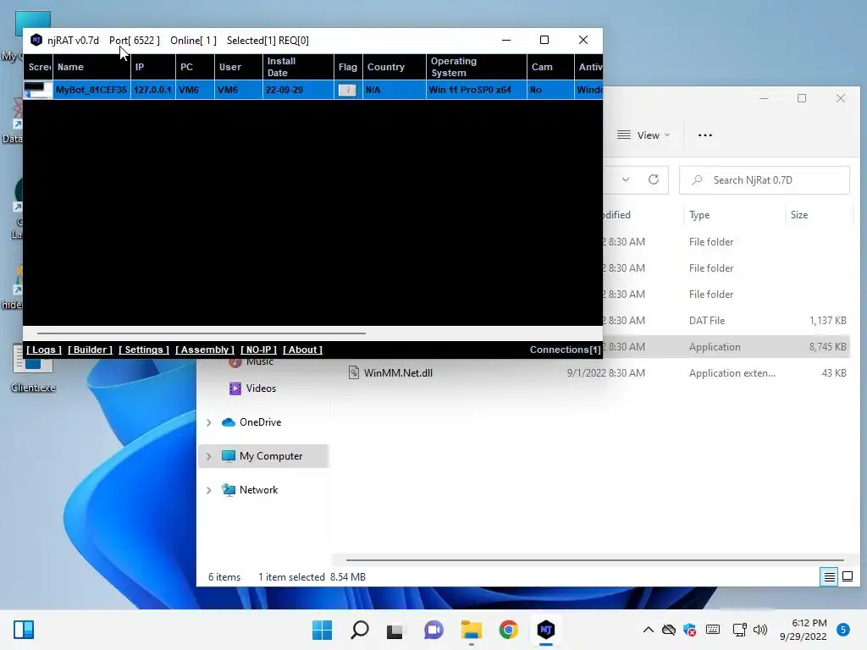This screenshot has height=650, width=867.
Task: Click the Connections[1] status text
Action: pyautogui.click(x=565, y=350)
